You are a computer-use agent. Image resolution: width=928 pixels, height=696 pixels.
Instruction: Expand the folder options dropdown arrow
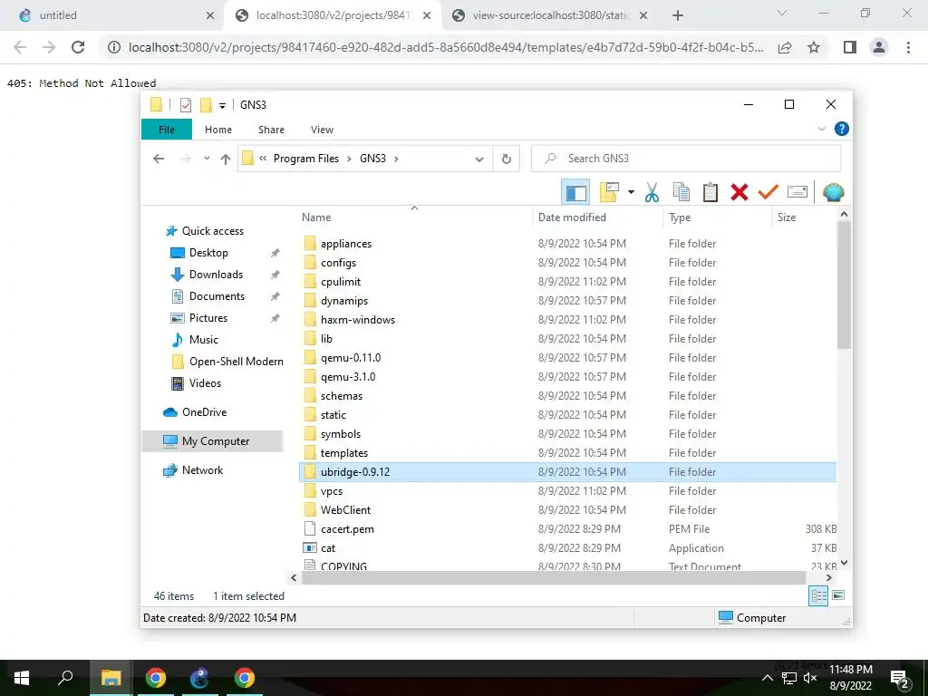point(631,192)
